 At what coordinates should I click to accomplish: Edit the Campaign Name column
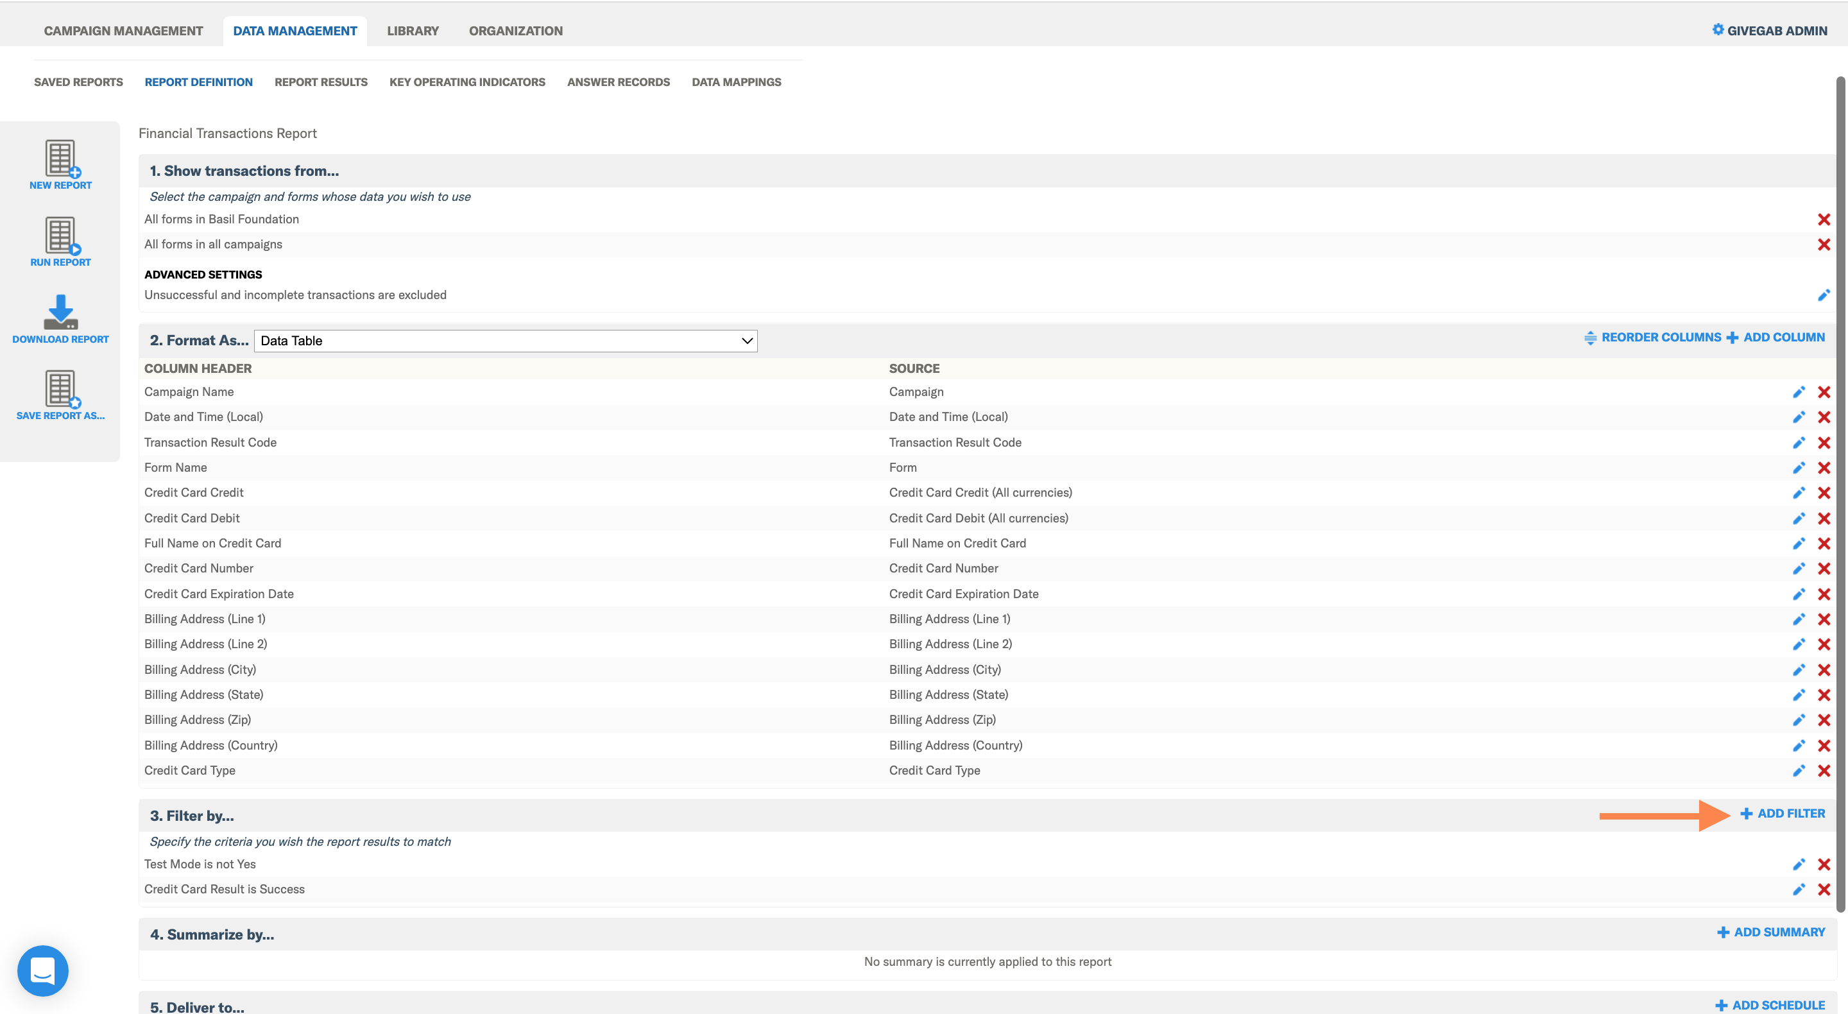(1799, 392)
